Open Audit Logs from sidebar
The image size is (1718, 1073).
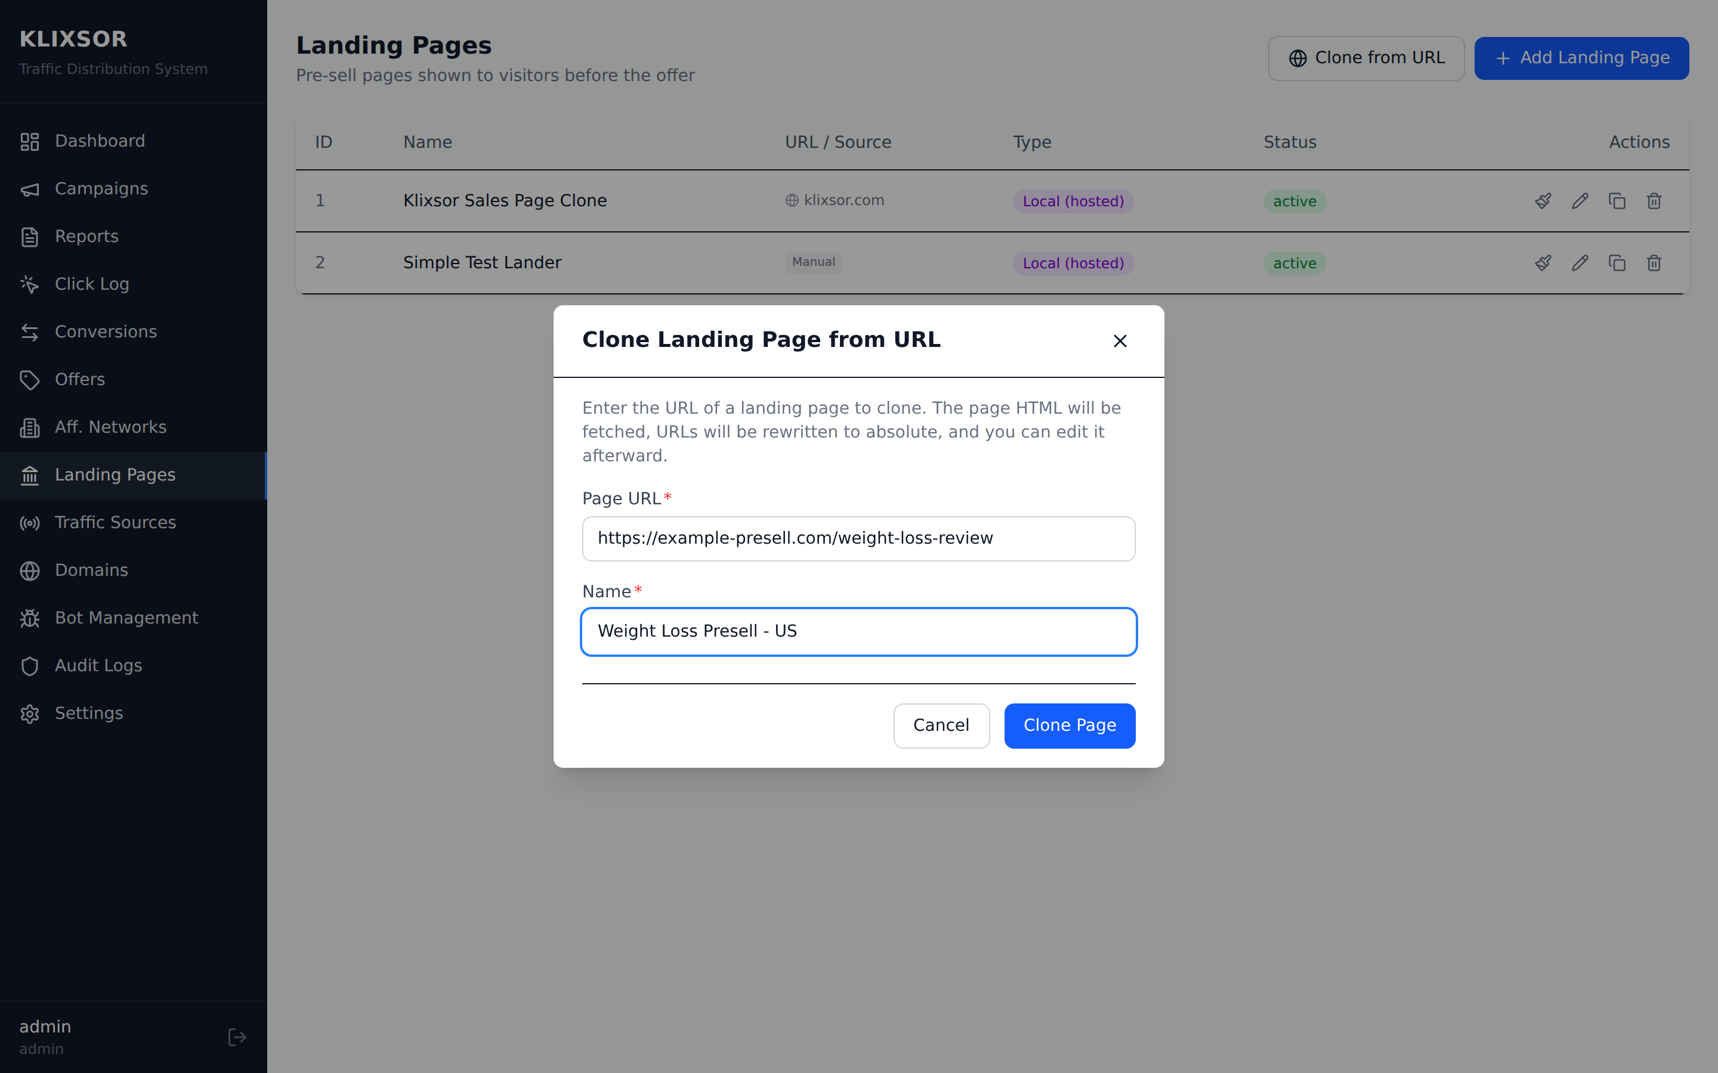point(98,665)
